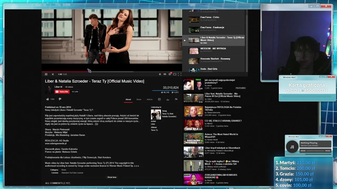Image resolution: width=337 pixels, height=189 pixels.
Task: Click the music note icon in Nothing Playing widget
Action: coord(292,147)
